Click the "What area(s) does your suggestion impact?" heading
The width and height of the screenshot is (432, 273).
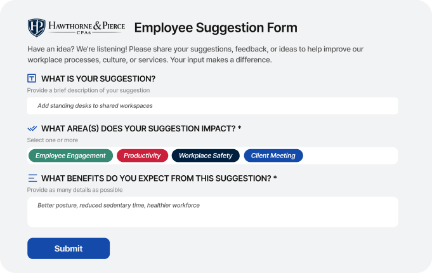(x=141, y=128)
